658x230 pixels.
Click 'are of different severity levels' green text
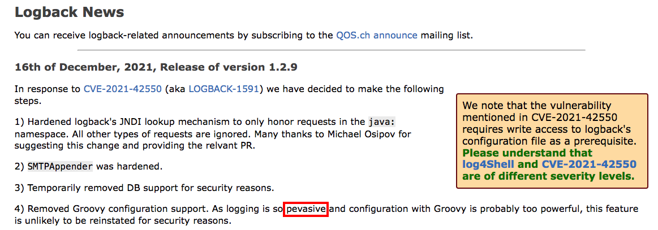548,176
